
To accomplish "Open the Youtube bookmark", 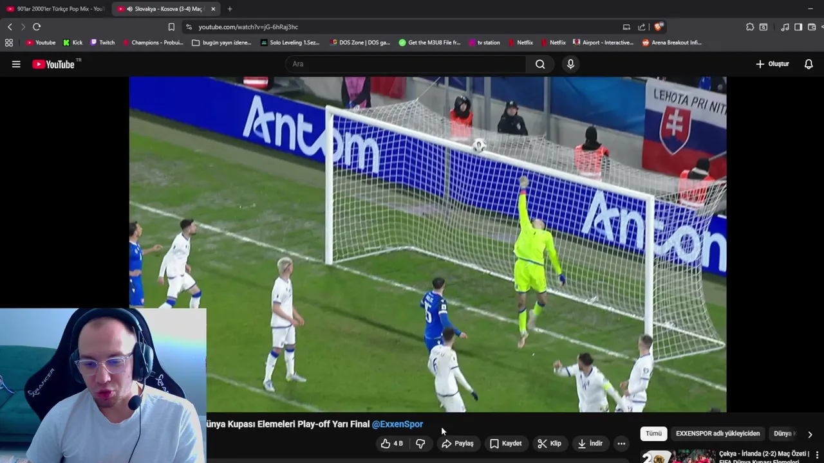I will coord(41,42).
